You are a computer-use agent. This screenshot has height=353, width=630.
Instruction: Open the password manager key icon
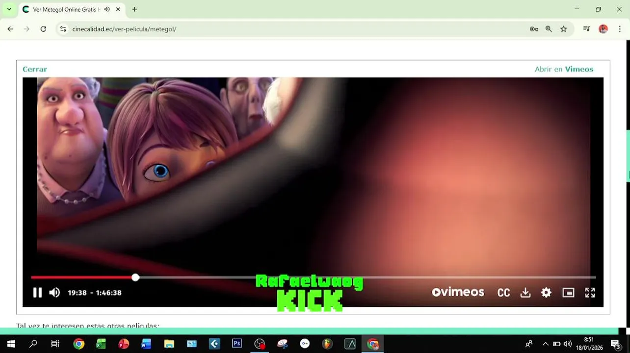point(534,29)
